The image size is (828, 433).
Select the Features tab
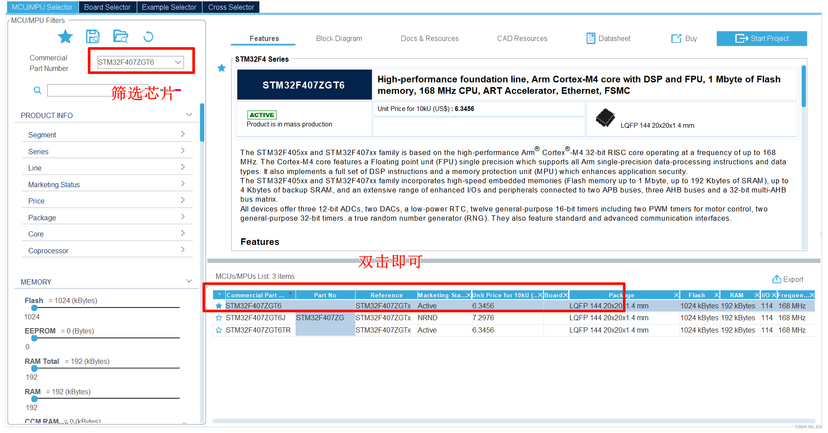tap(264, 39)
